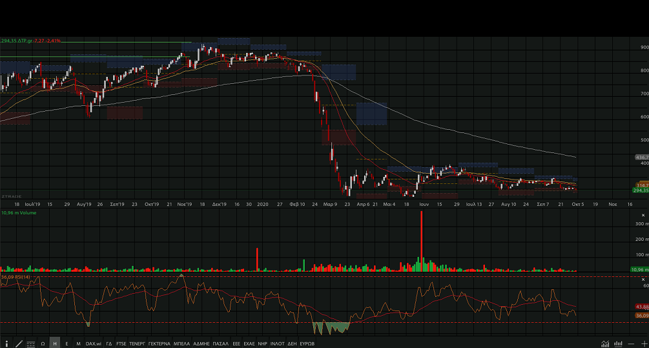Load the ΜΠΕΛΑ symbol chart
Screen dimensions: 649x348
point(181,343)
